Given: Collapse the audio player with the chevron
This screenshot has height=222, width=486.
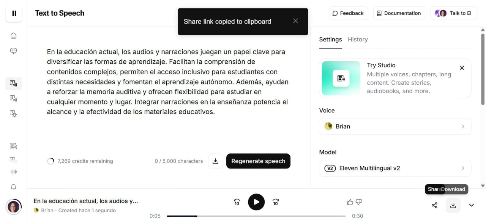Looking at the screenshot, I should 471,205.
